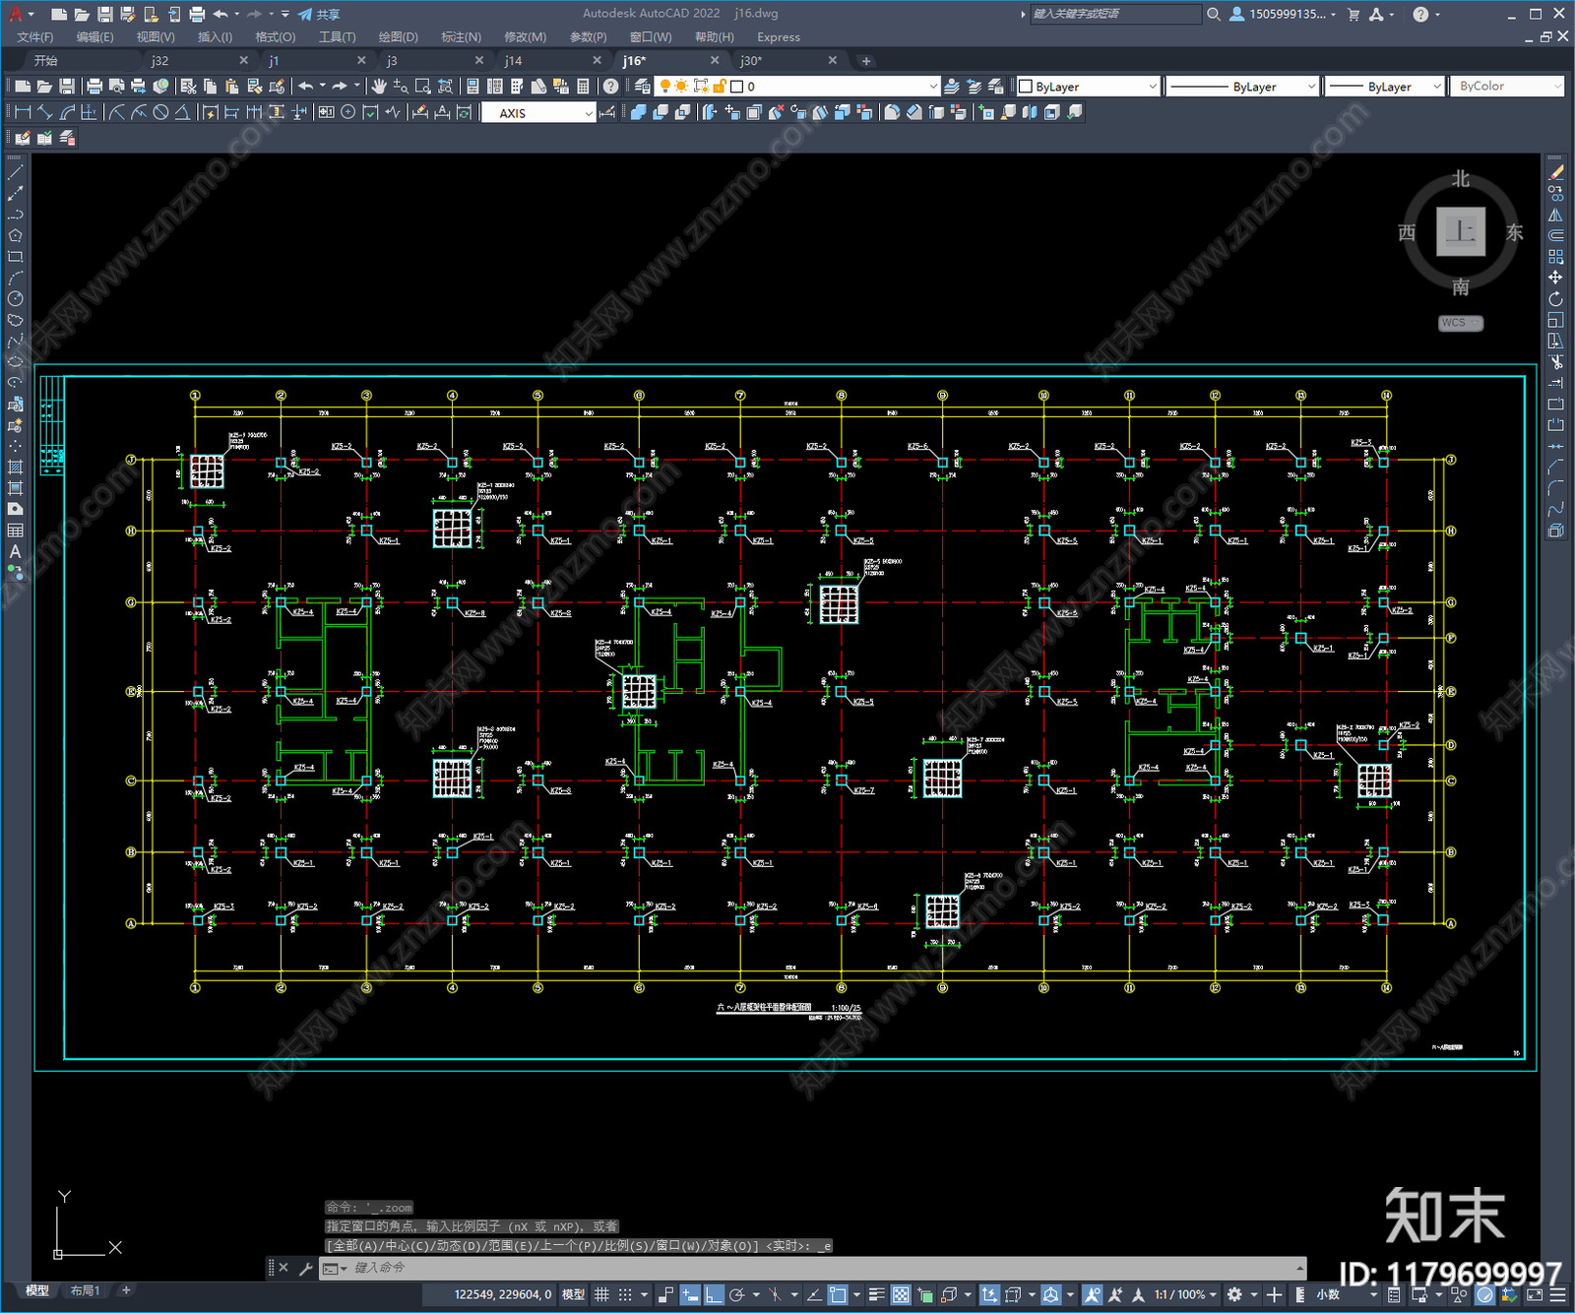Select the Rotate tool in modify toolbar

[x=1555, y=299]
